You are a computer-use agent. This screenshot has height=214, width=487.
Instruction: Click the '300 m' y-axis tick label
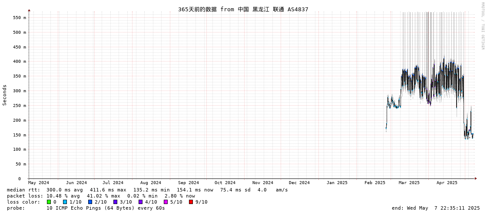click(20, 91)
